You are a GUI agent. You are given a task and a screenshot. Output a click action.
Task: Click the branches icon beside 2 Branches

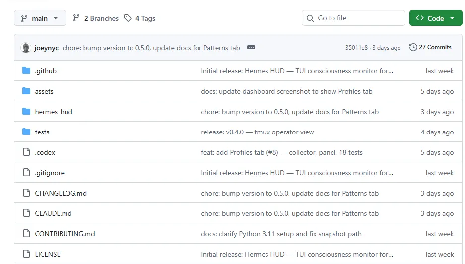pyautogui.click(x=76, y=18)
